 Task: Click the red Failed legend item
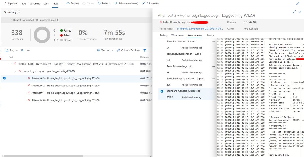(x=65, y=35)
